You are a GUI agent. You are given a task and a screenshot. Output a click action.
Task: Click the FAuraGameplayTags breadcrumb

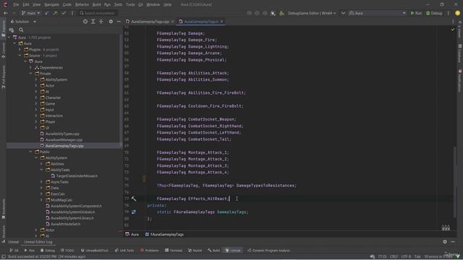164,234
